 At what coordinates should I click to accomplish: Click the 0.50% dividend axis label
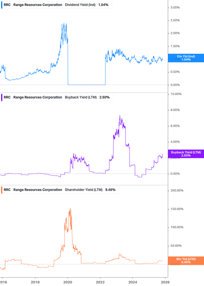click(x=175, y=72)
